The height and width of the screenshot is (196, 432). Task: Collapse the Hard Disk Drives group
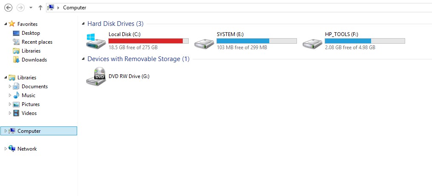(x=83, y=24)
